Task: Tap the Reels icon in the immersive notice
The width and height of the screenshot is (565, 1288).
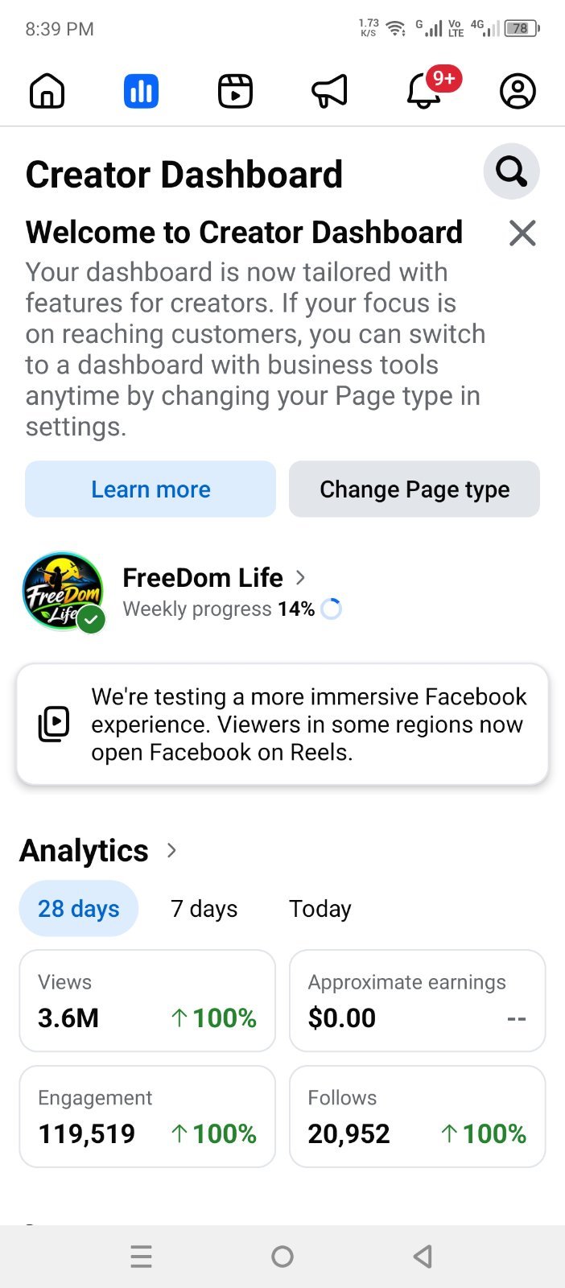Action: [54, 724]
